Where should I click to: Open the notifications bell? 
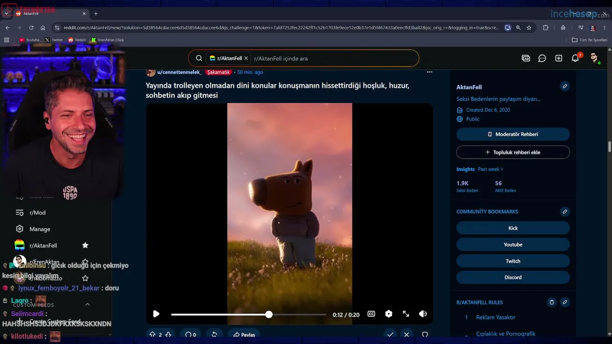click(x=575, y=58)
